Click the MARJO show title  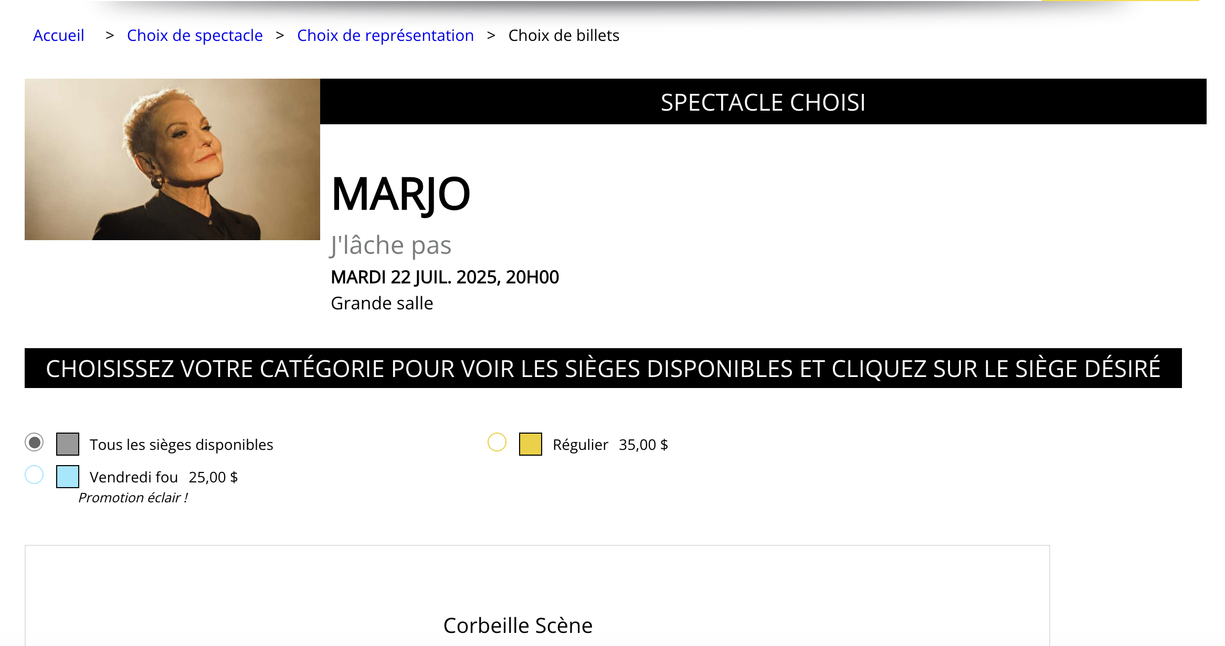point(400,195)
